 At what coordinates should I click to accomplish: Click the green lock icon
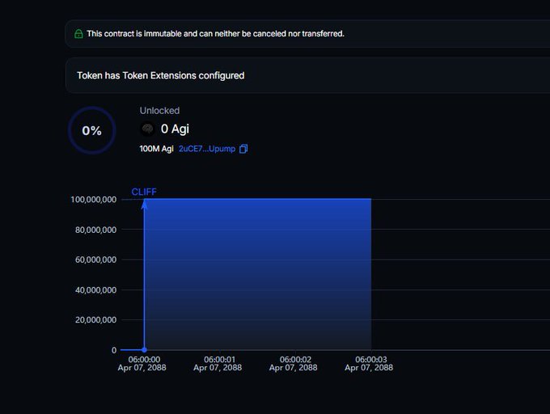[x=78, y=34]
